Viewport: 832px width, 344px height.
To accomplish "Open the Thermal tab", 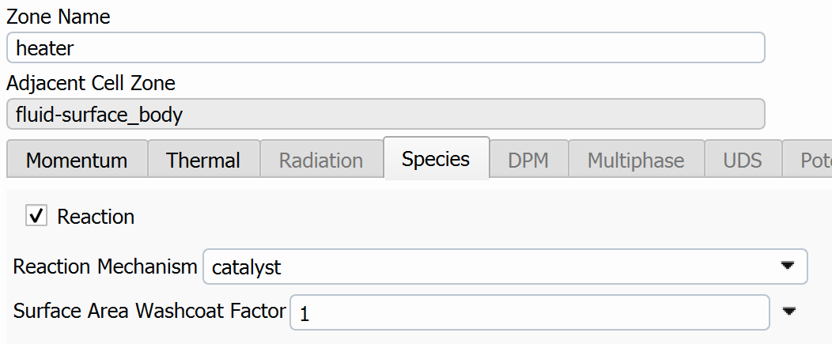I will pos(203,161).
